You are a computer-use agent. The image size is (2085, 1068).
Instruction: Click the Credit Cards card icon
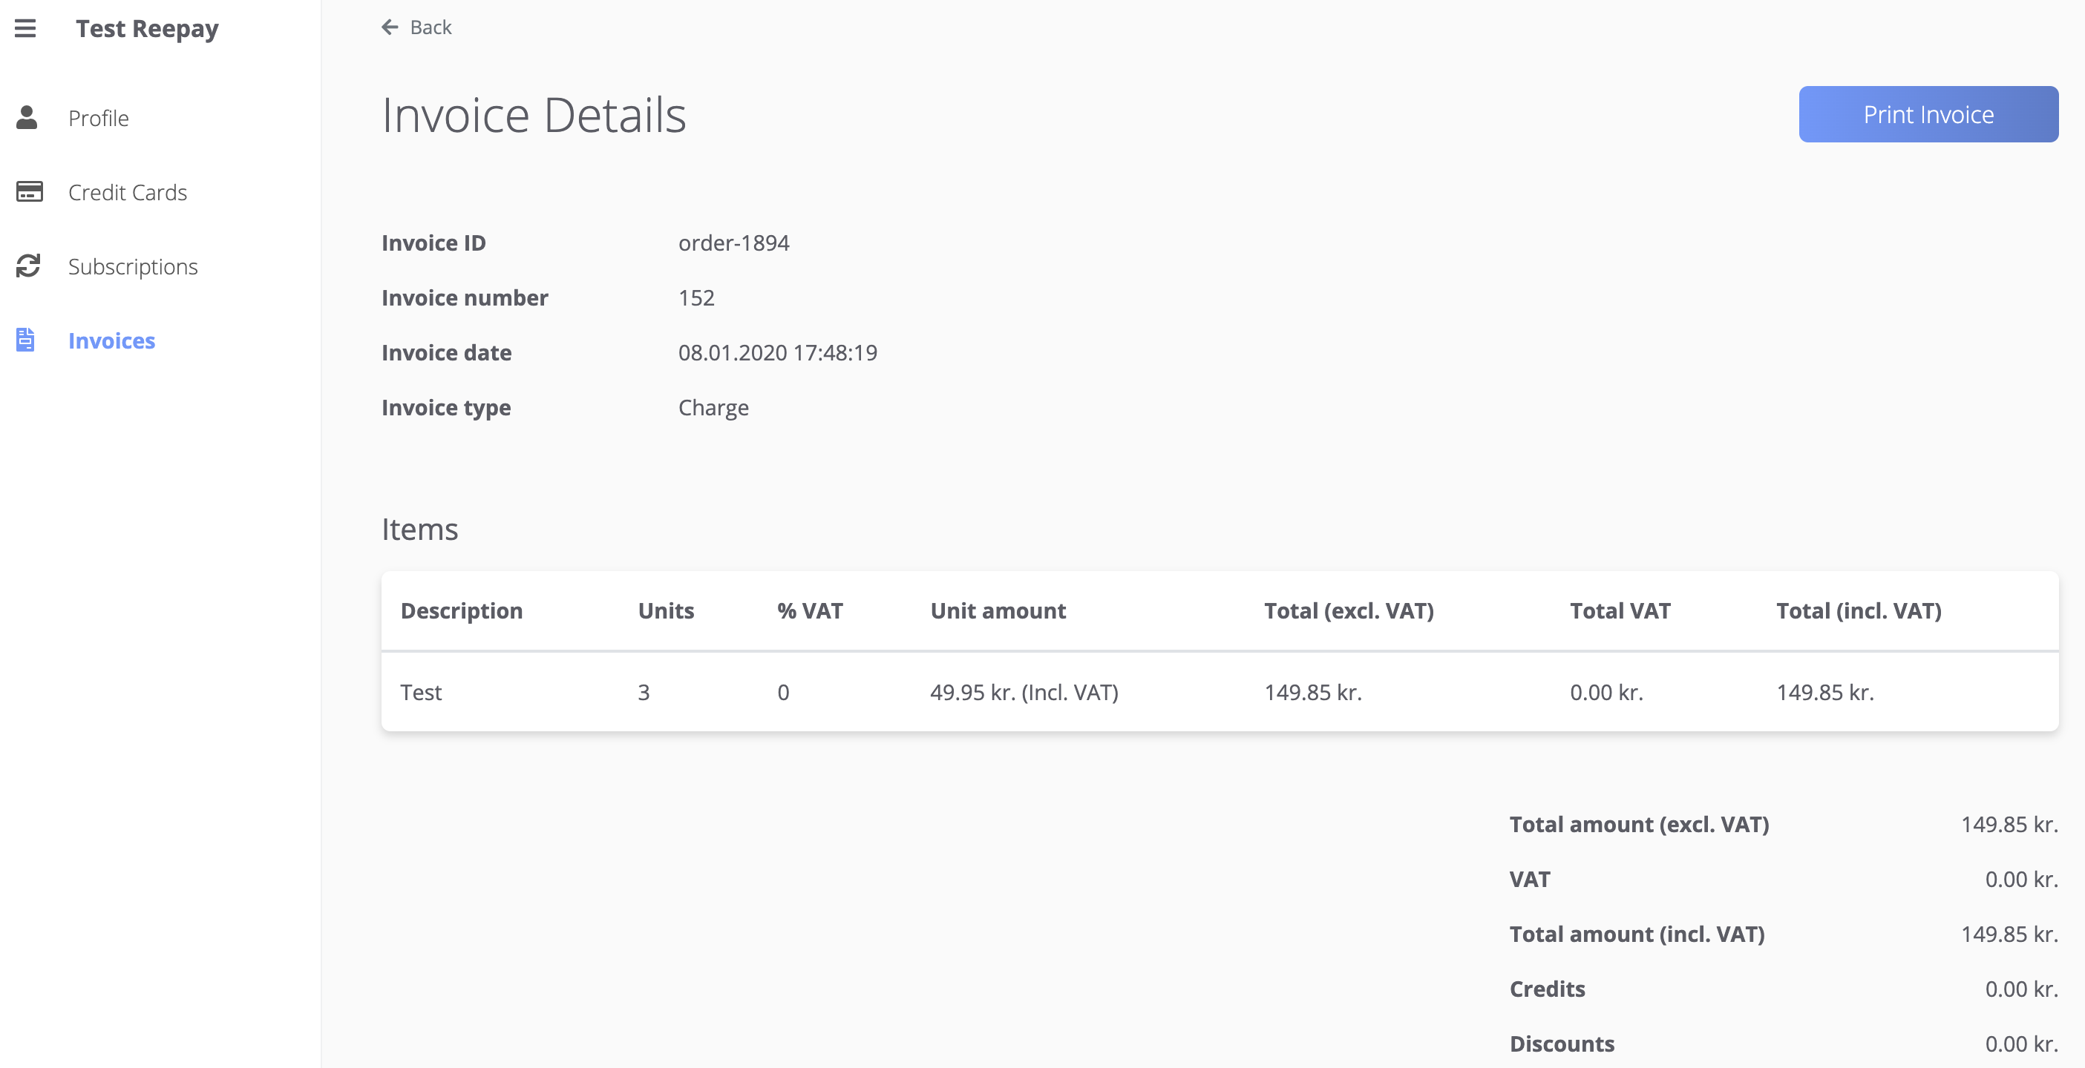29,191
